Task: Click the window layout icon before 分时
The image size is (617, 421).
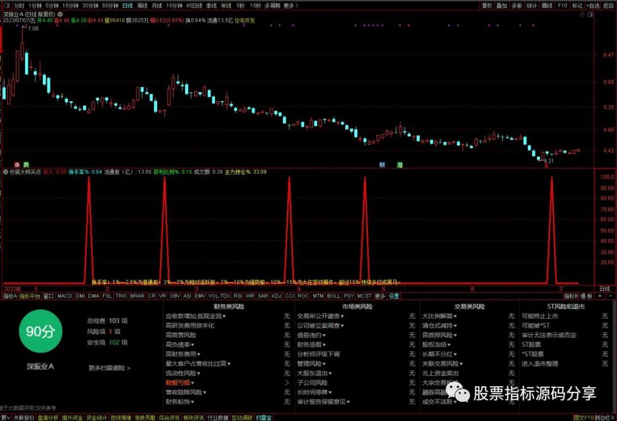Action: [x=6, y=6]
